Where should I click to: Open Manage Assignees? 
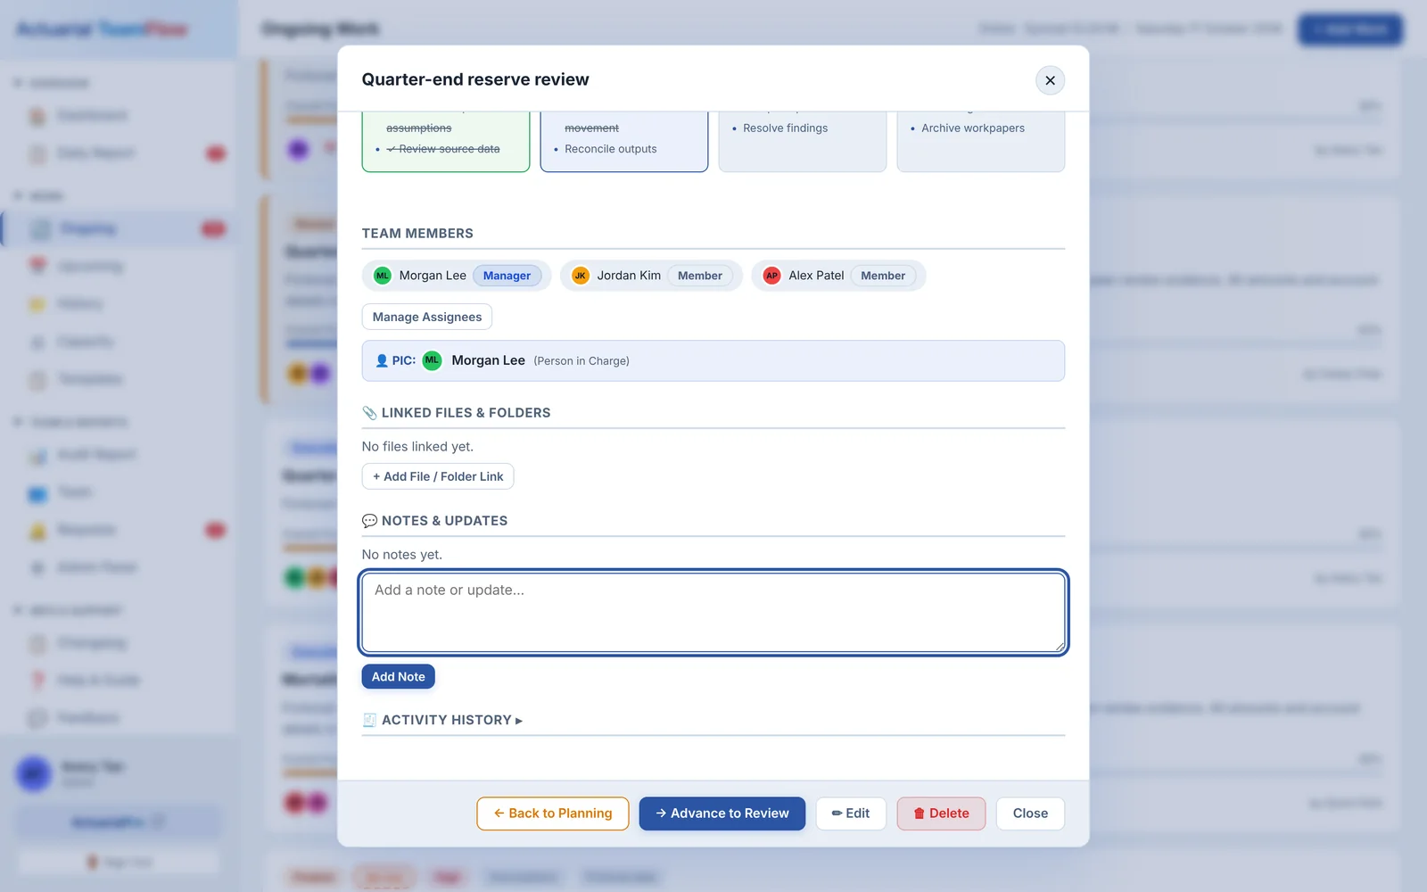pyautogui.click(x=427, y=317)
